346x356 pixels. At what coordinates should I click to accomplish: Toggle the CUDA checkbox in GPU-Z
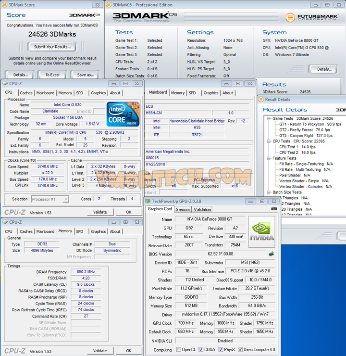(201, 349)
